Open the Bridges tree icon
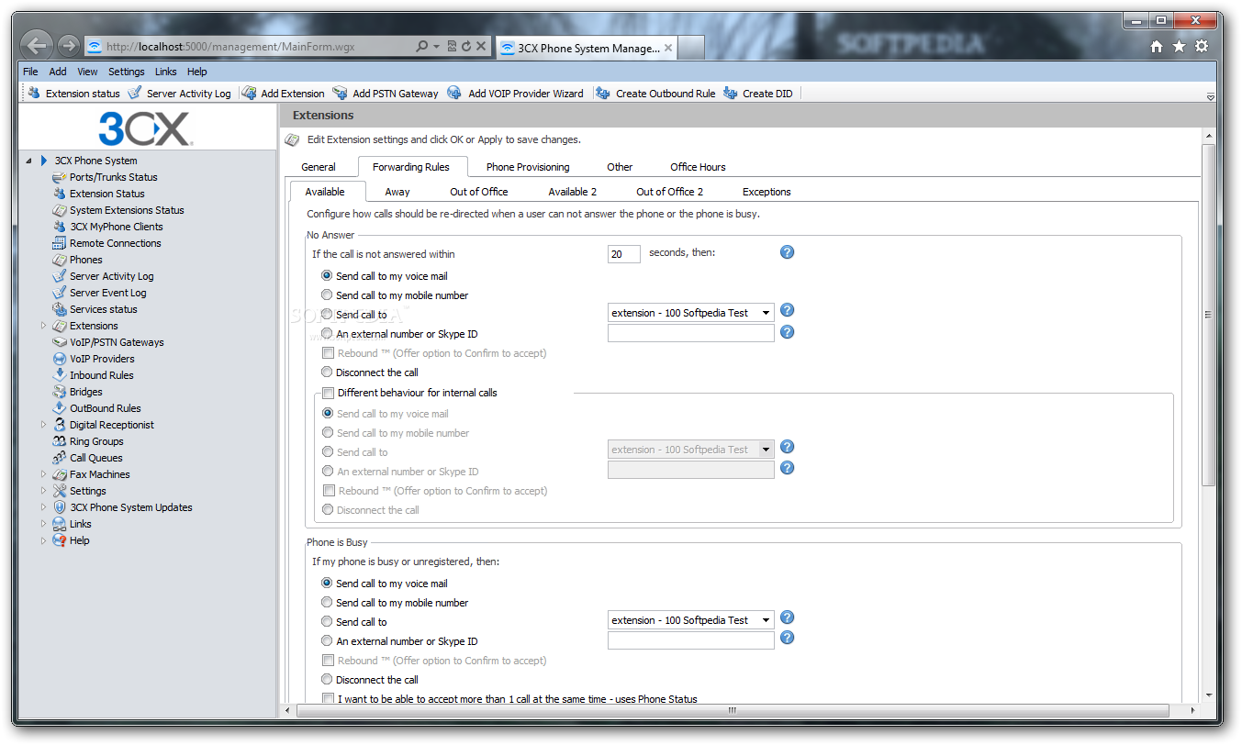Screen dimensions: 1242x745 60,392
